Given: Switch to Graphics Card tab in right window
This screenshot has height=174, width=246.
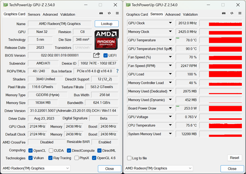Looking at the screenshot, I should [x=137, y=14].
